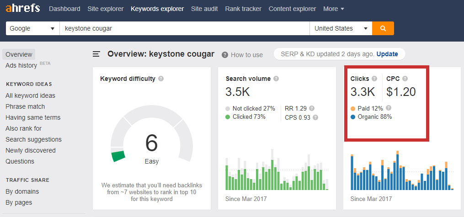Open Search suggestions in sidebar
Image resolution: width=464 pixels, height=217 pixels.
[x=33, y=139]
